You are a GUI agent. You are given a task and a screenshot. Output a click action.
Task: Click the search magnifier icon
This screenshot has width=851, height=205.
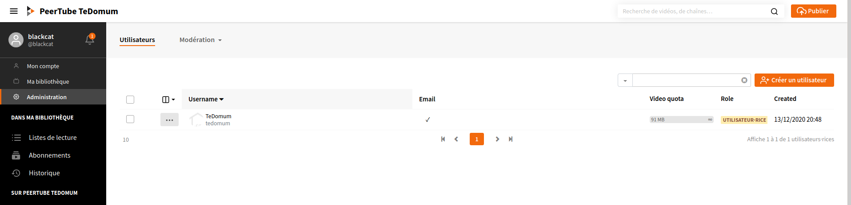pos(774,12)
